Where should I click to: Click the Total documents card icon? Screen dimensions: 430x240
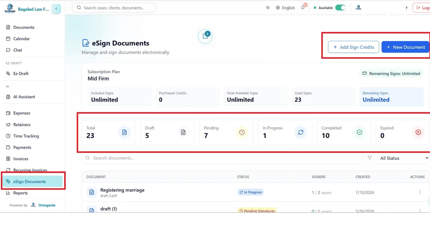point(124,132)
